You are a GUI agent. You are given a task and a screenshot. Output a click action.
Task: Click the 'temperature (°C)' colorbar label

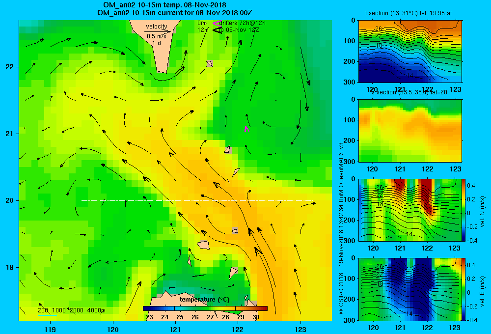pos(204,300)
